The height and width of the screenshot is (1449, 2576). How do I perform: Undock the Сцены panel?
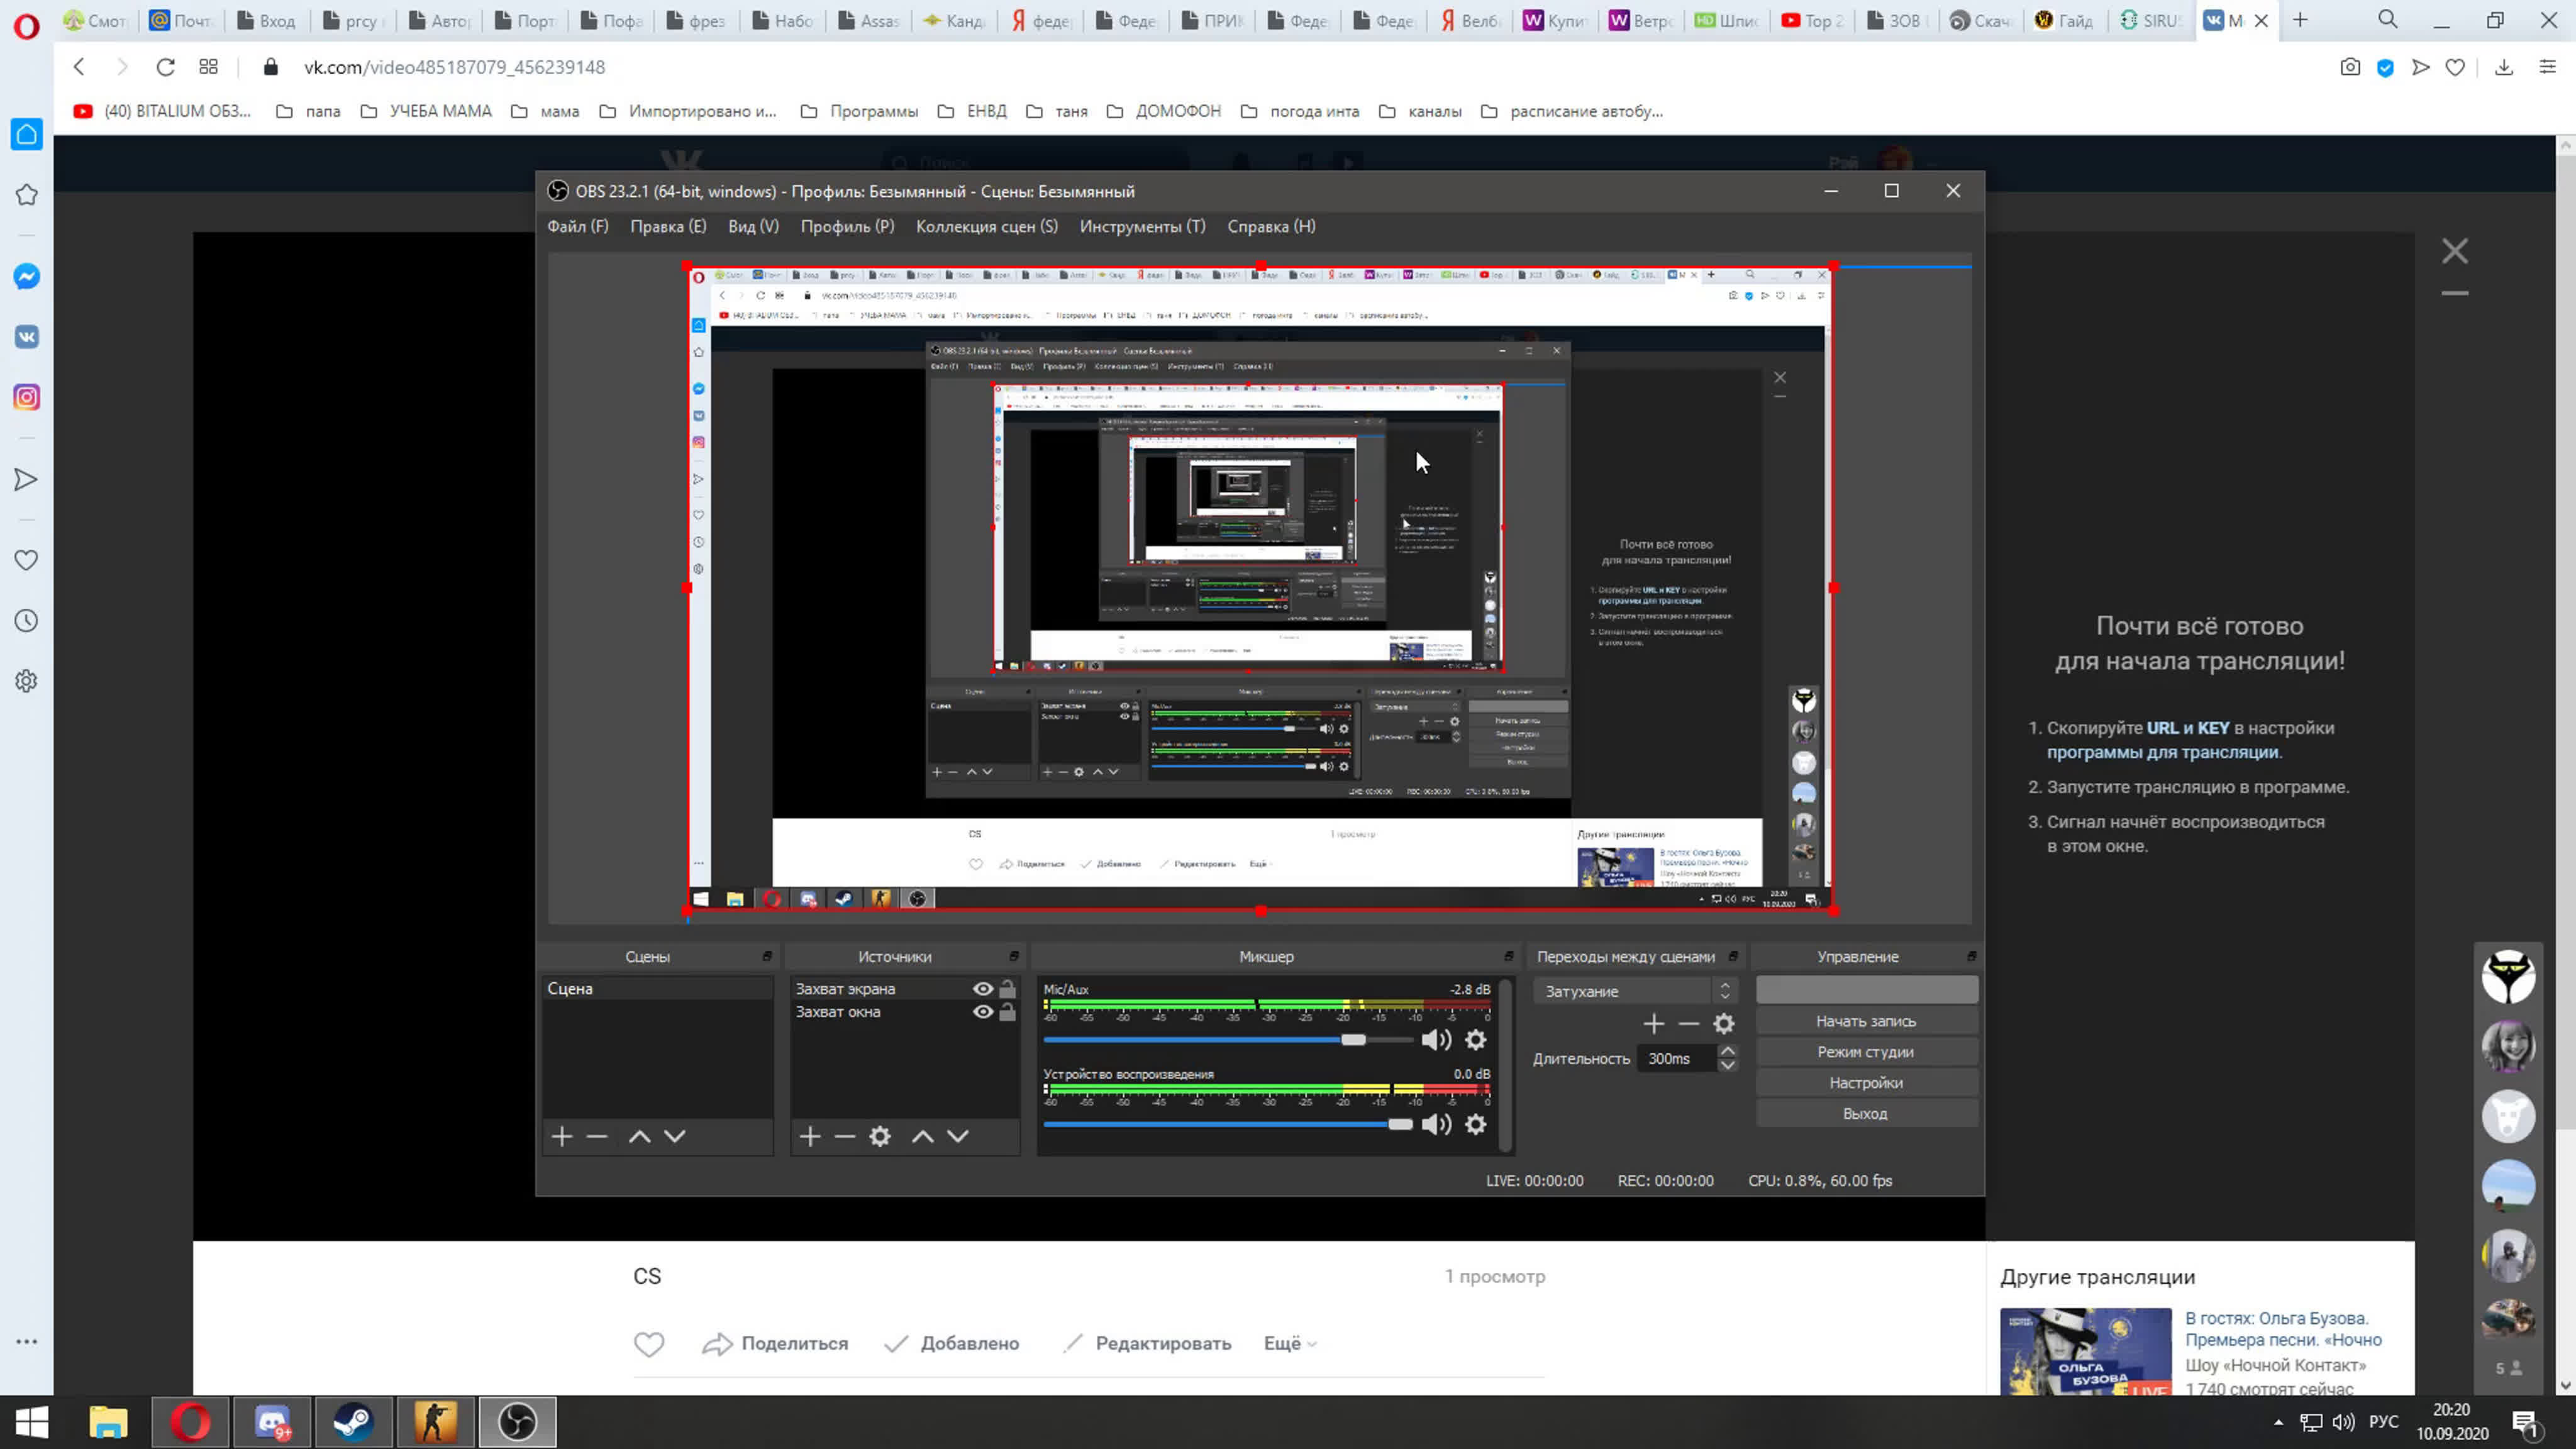tap(767, 956)
